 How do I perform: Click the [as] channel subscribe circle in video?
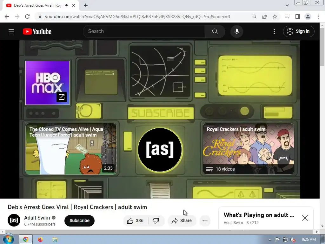tap(160, 150)
